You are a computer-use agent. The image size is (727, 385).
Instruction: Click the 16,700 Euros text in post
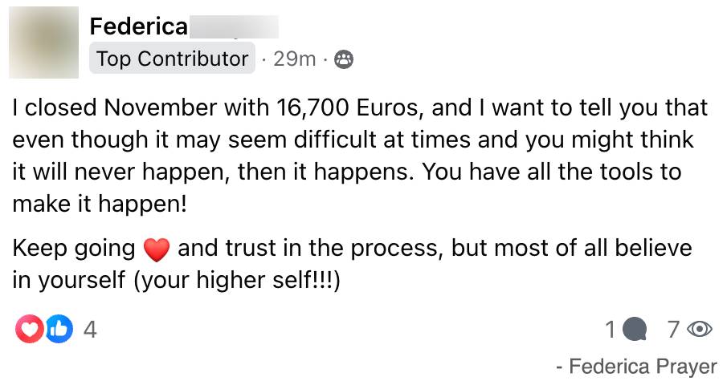pyautogui.click(x=349, y=107)
